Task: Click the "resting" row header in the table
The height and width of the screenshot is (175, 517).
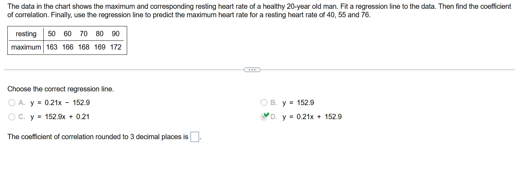Action: pos(26,34)
